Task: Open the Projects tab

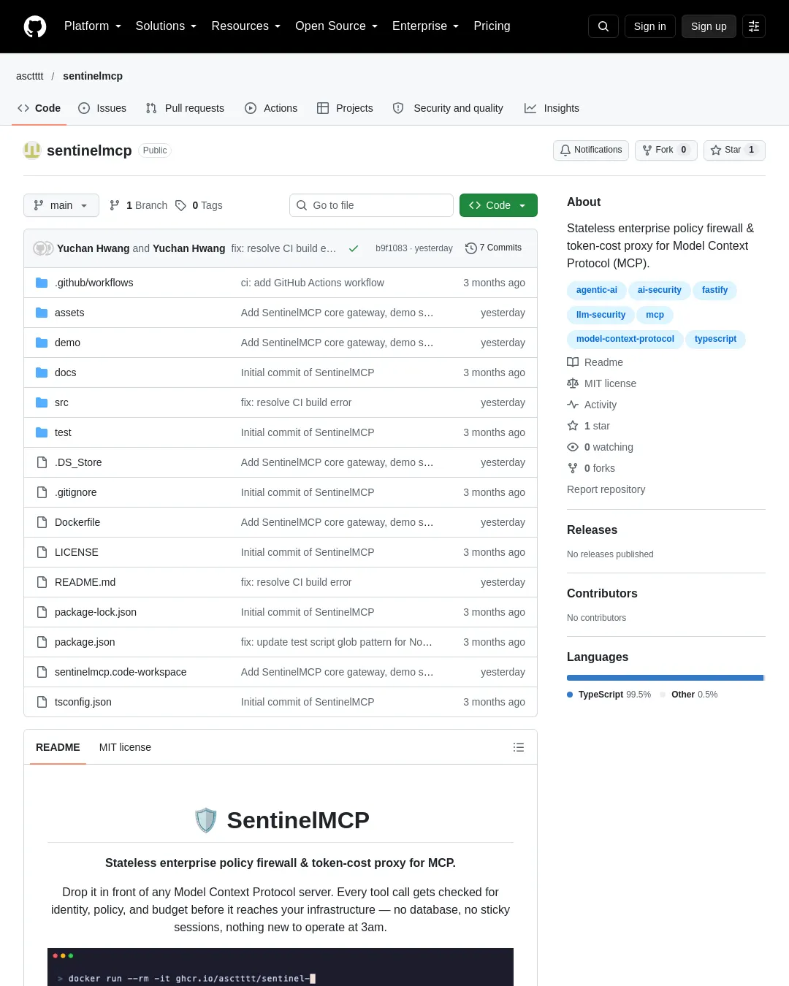Action: (345, 108)
